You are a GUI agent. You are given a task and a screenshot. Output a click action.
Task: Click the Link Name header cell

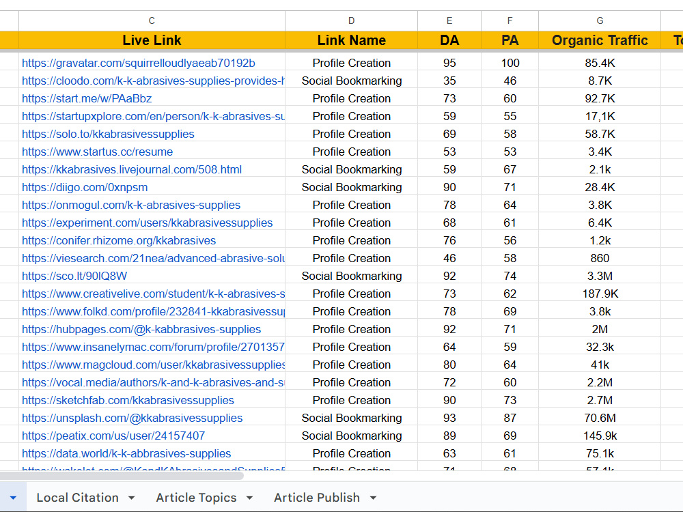tap(351, 40)
